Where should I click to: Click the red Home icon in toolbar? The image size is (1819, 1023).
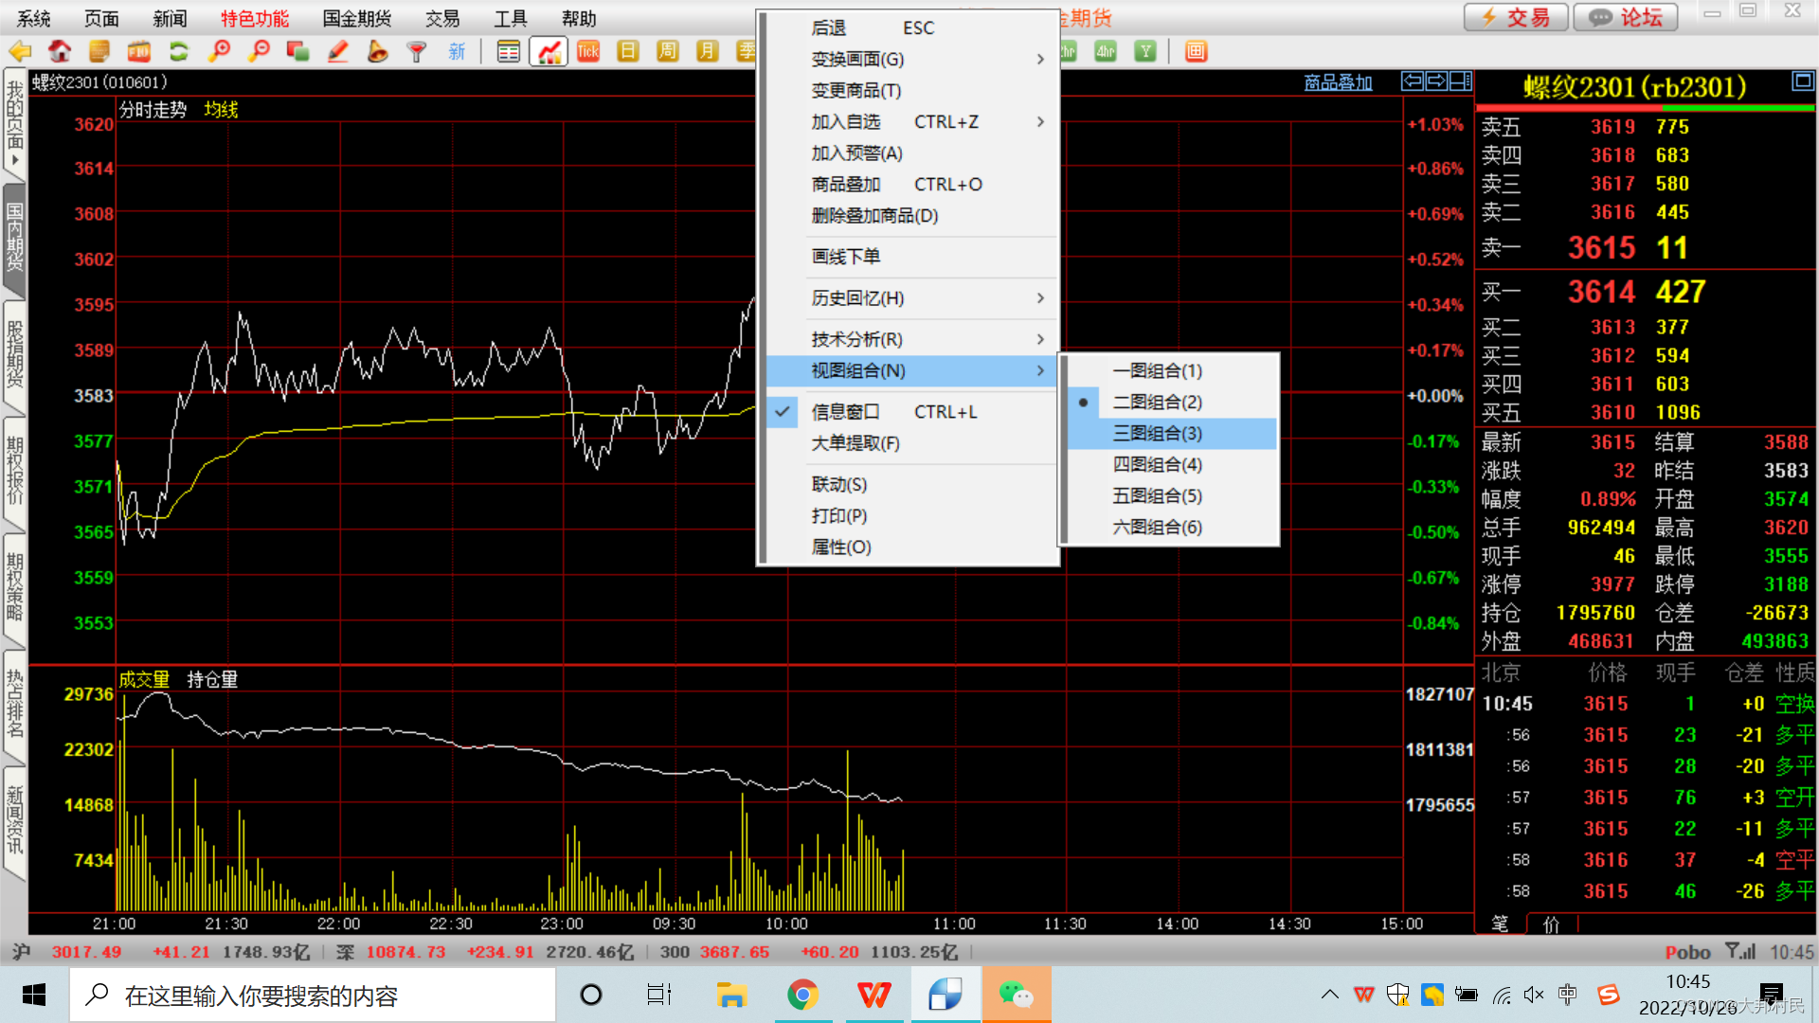point(60,52)
